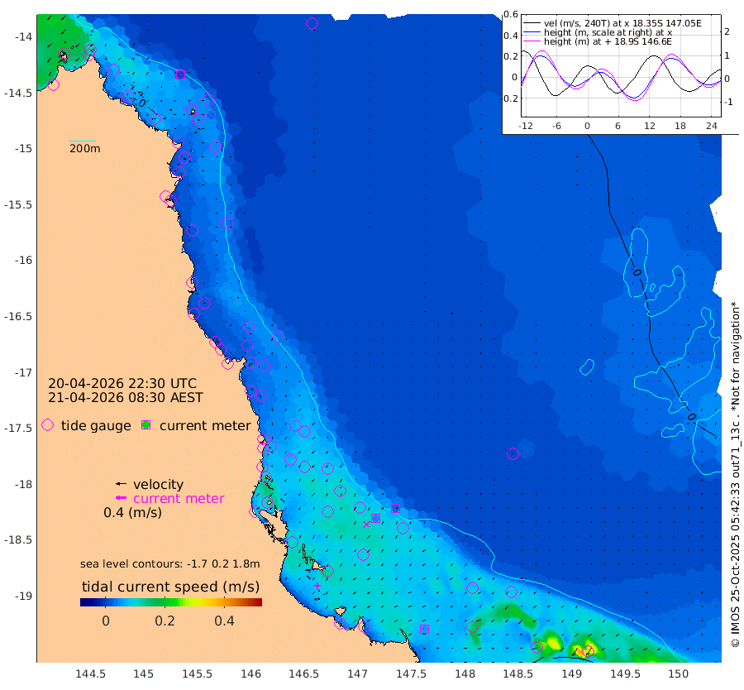This screenshot has width=744, height=690.
Task: Click the 'velocity' legend label
Action: (158, 484)
